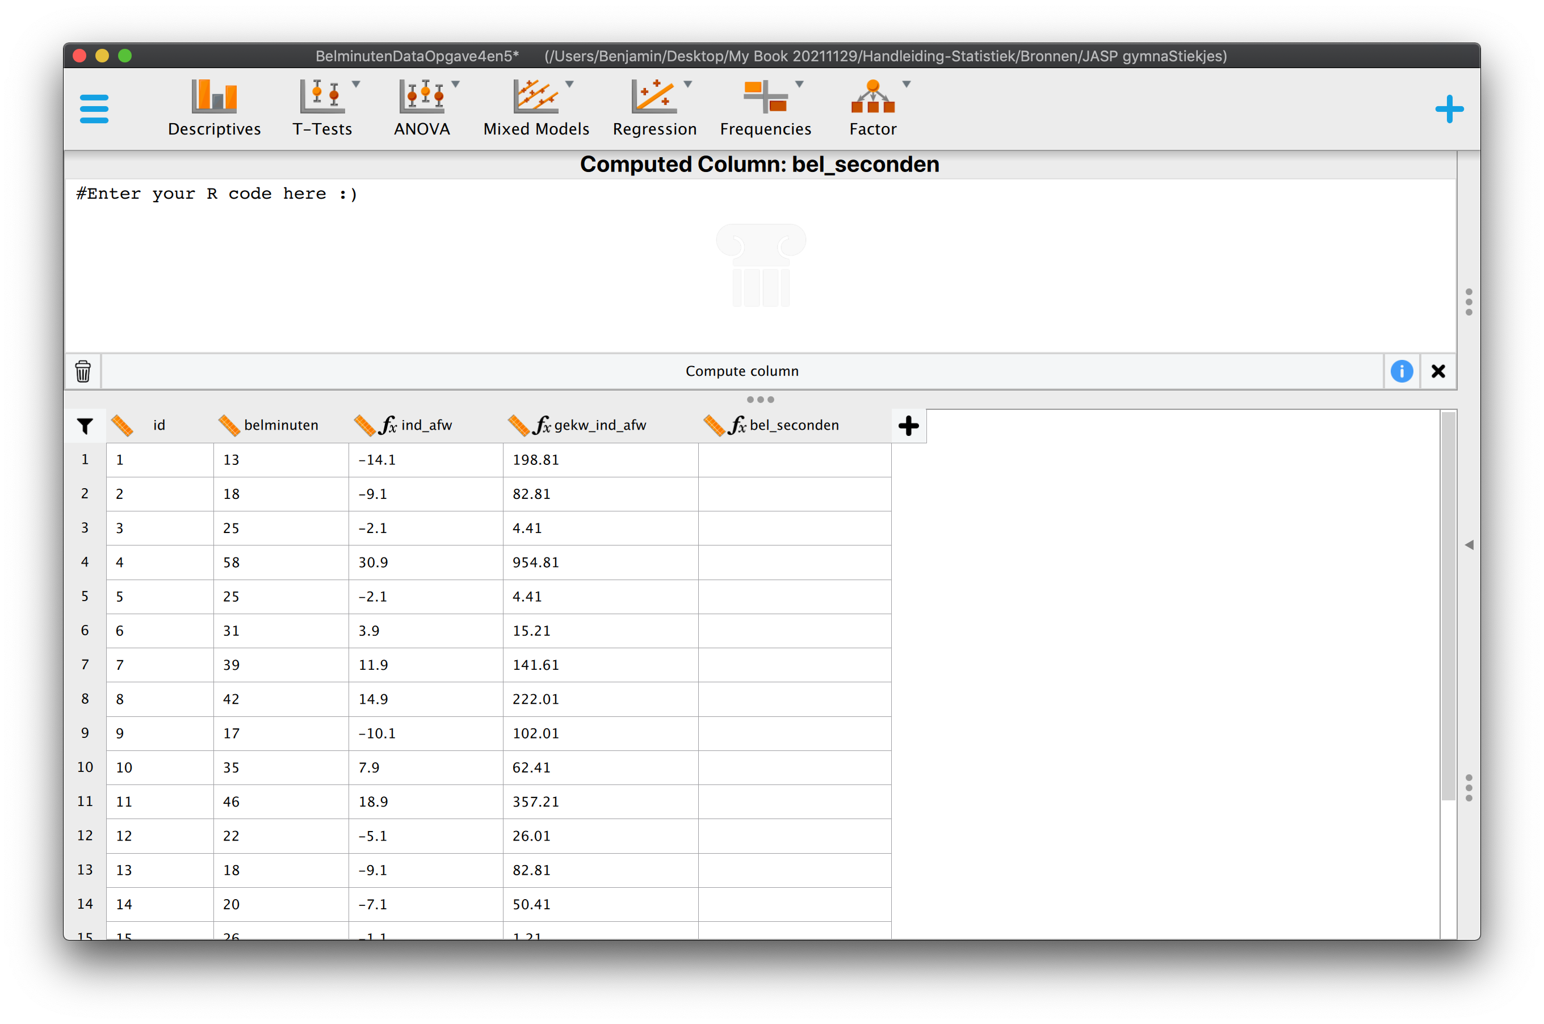Toggle the data filter funnel icon
The image size is (1544, 1024).
[85, 426]
